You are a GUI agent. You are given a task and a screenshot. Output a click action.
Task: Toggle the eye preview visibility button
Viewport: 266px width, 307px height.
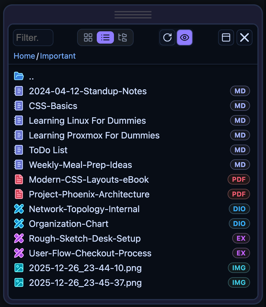(185, 37)
